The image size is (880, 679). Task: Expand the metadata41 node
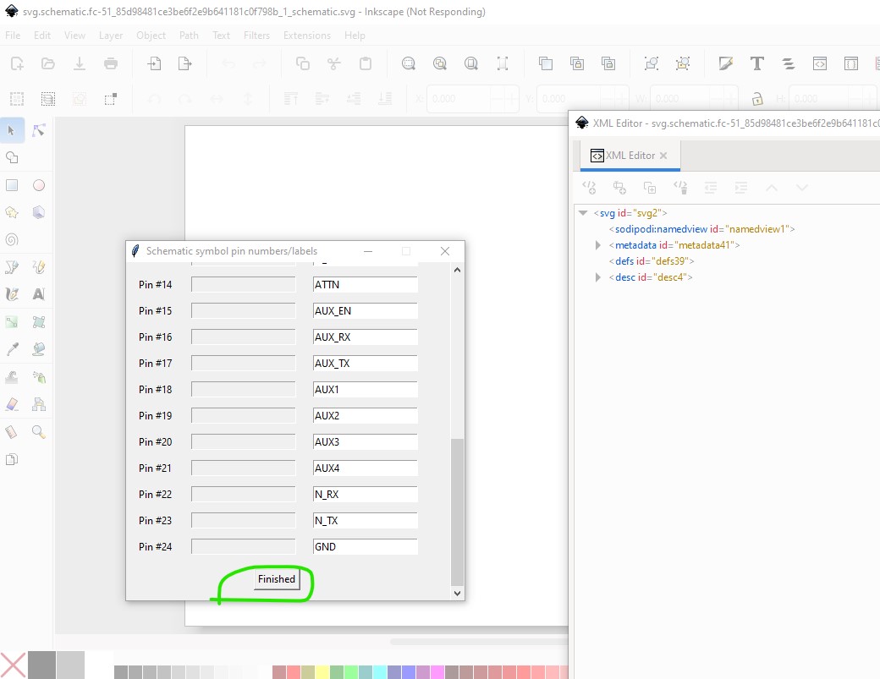(597, 245)
